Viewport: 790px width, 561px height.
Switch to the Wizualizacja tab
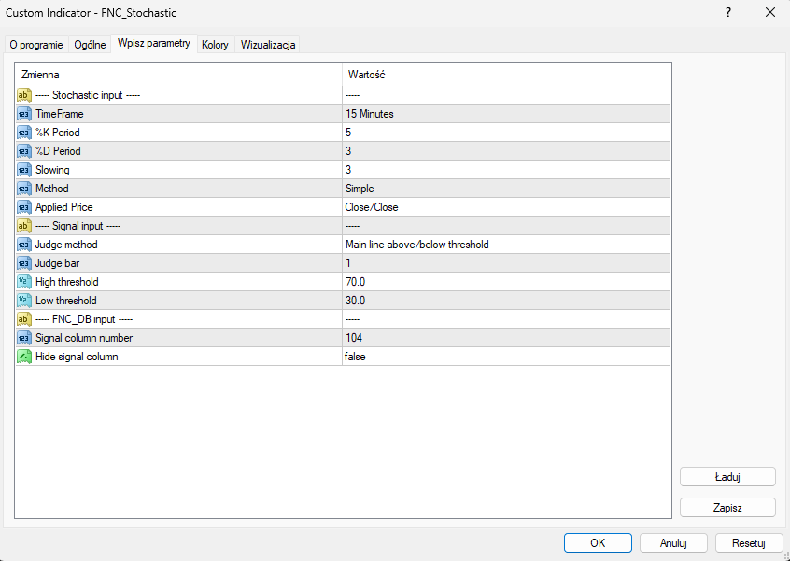tap(268, 45)
